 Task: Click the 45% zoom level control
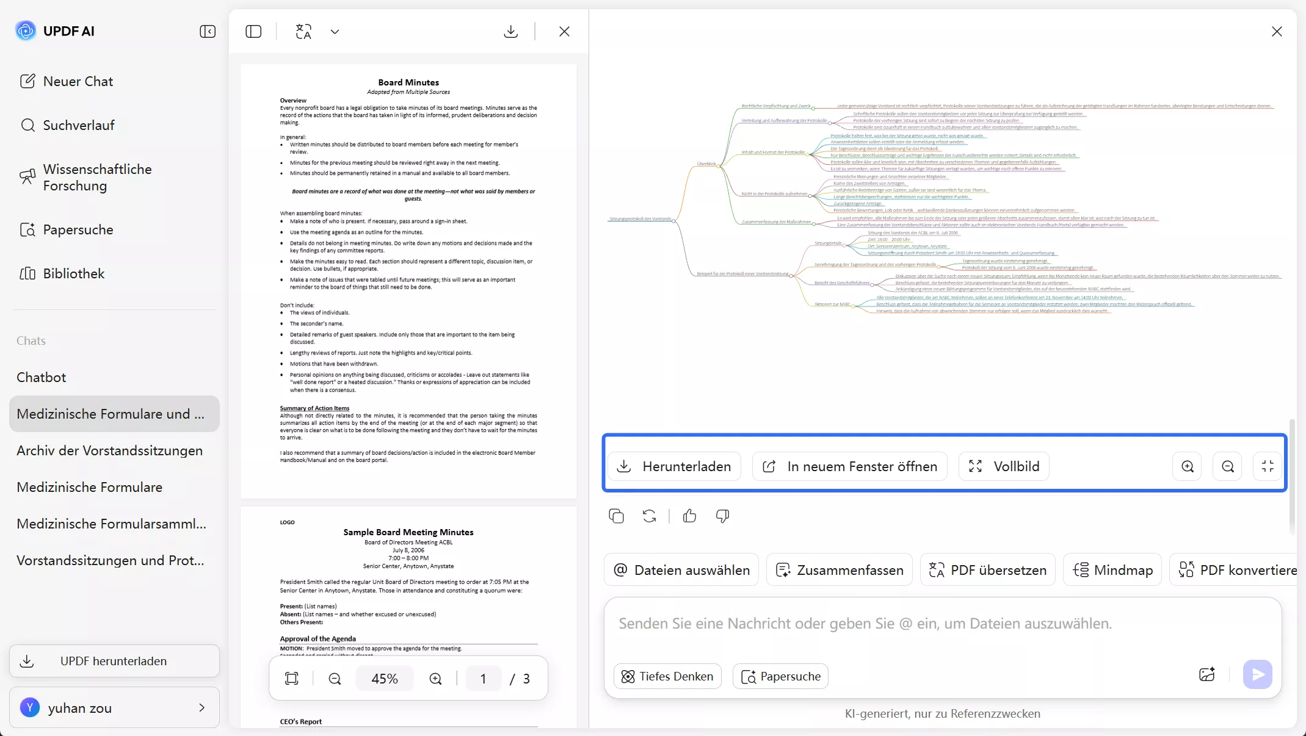click(384, 678)
